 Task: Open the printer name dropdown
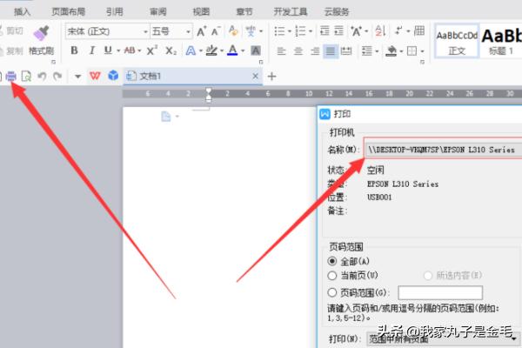(x=444, y=150)
